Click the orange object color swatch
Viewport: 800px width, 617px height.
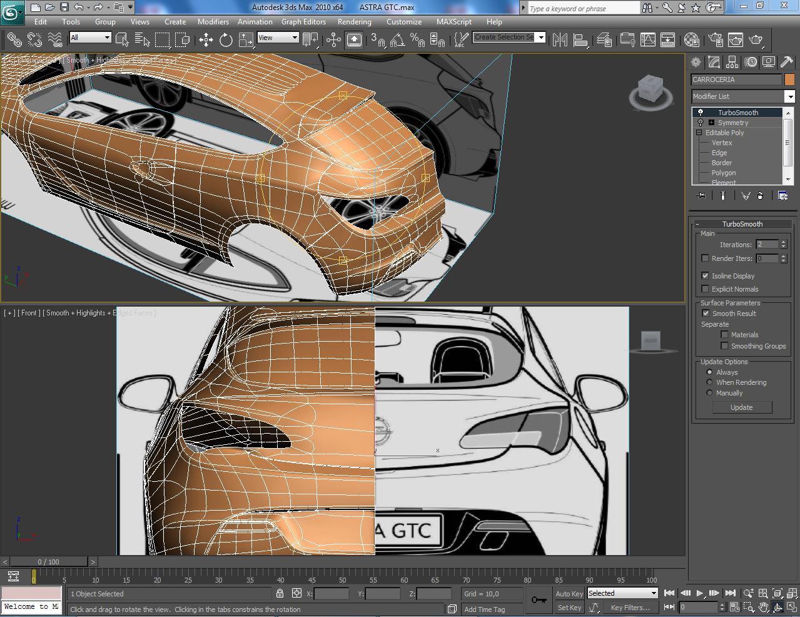[789, 79]
